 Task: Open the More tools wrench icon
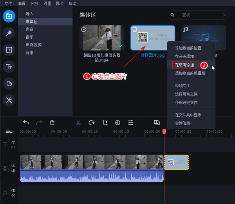(x=9, y=100)
